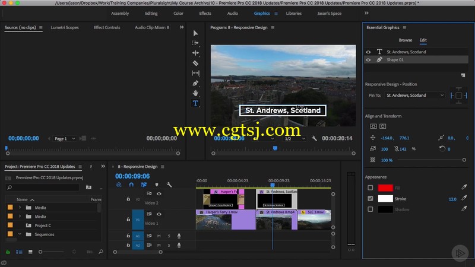The width and height of the screenshot is (475, 267).
Task: Toggle Video 2 track output eye
Action: click(159, 194)
